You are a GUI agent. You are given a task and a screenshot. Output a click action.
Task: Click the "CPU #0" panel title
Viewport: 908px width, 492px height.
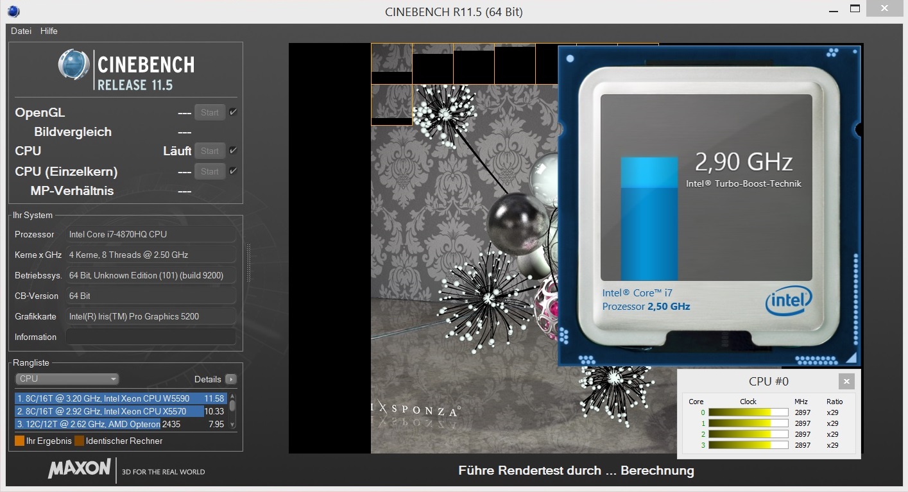coord(769,382)
